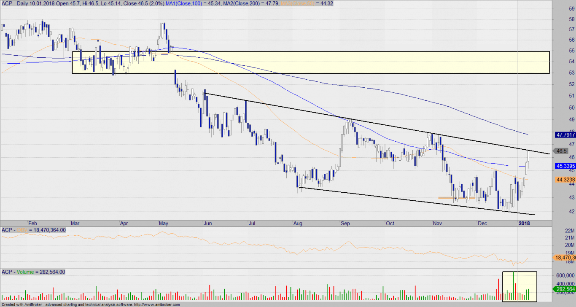Click the 22M label on OBV axis

click(x=570, y=231)
